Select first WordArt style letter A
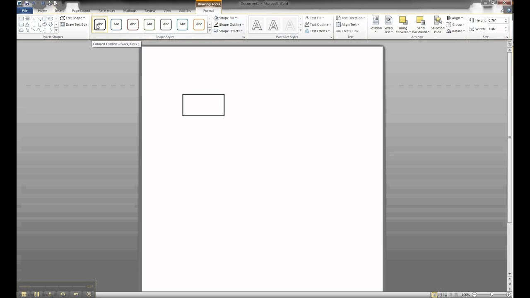The image size is (530, 298). 257,25
